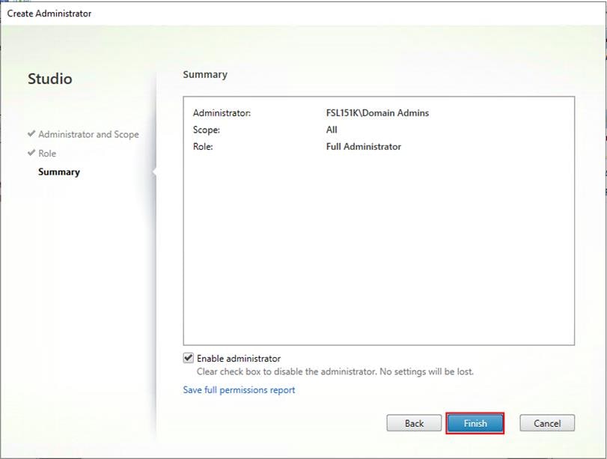Click the Summary step arrow pointer
Image resolution: width=607 pixels, height=459 pixels.
pos(155,171)
